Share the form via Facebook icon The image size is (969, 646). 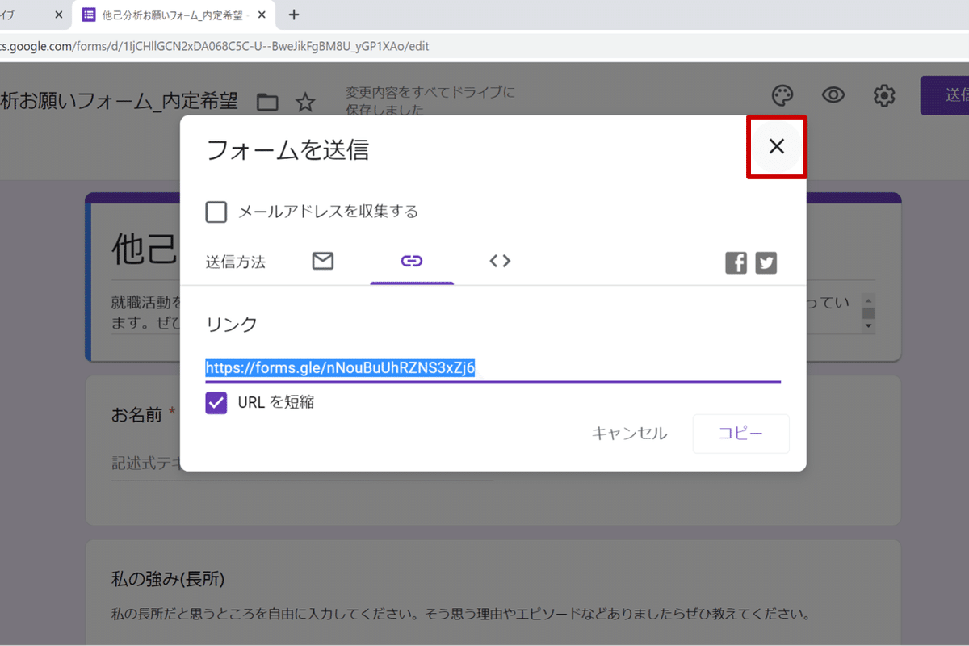click(736, 262)
